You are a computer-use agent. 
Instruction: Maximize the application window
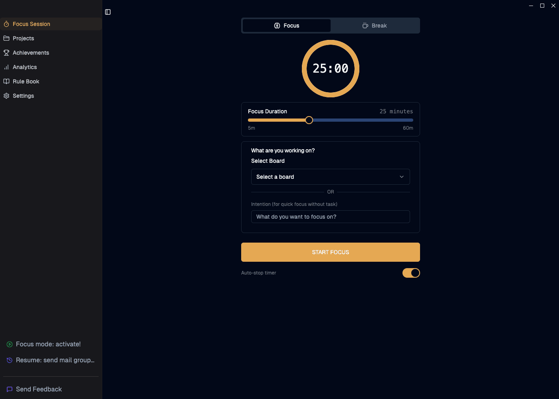[542, 6]
